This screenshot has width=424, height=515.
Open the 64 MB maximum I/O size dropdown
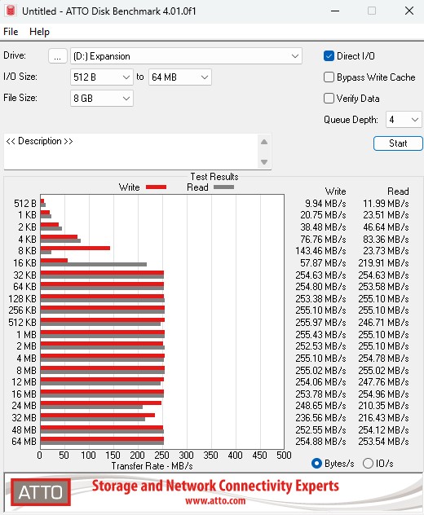[x=179, y=77]
